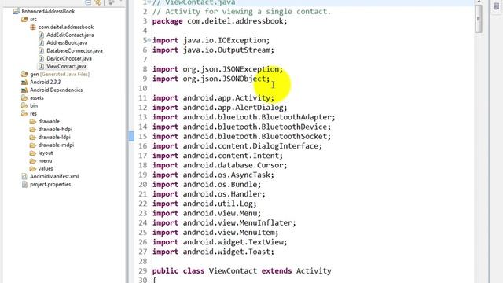Click the import android.app.AlertDialog line

[x=219, y=108]
